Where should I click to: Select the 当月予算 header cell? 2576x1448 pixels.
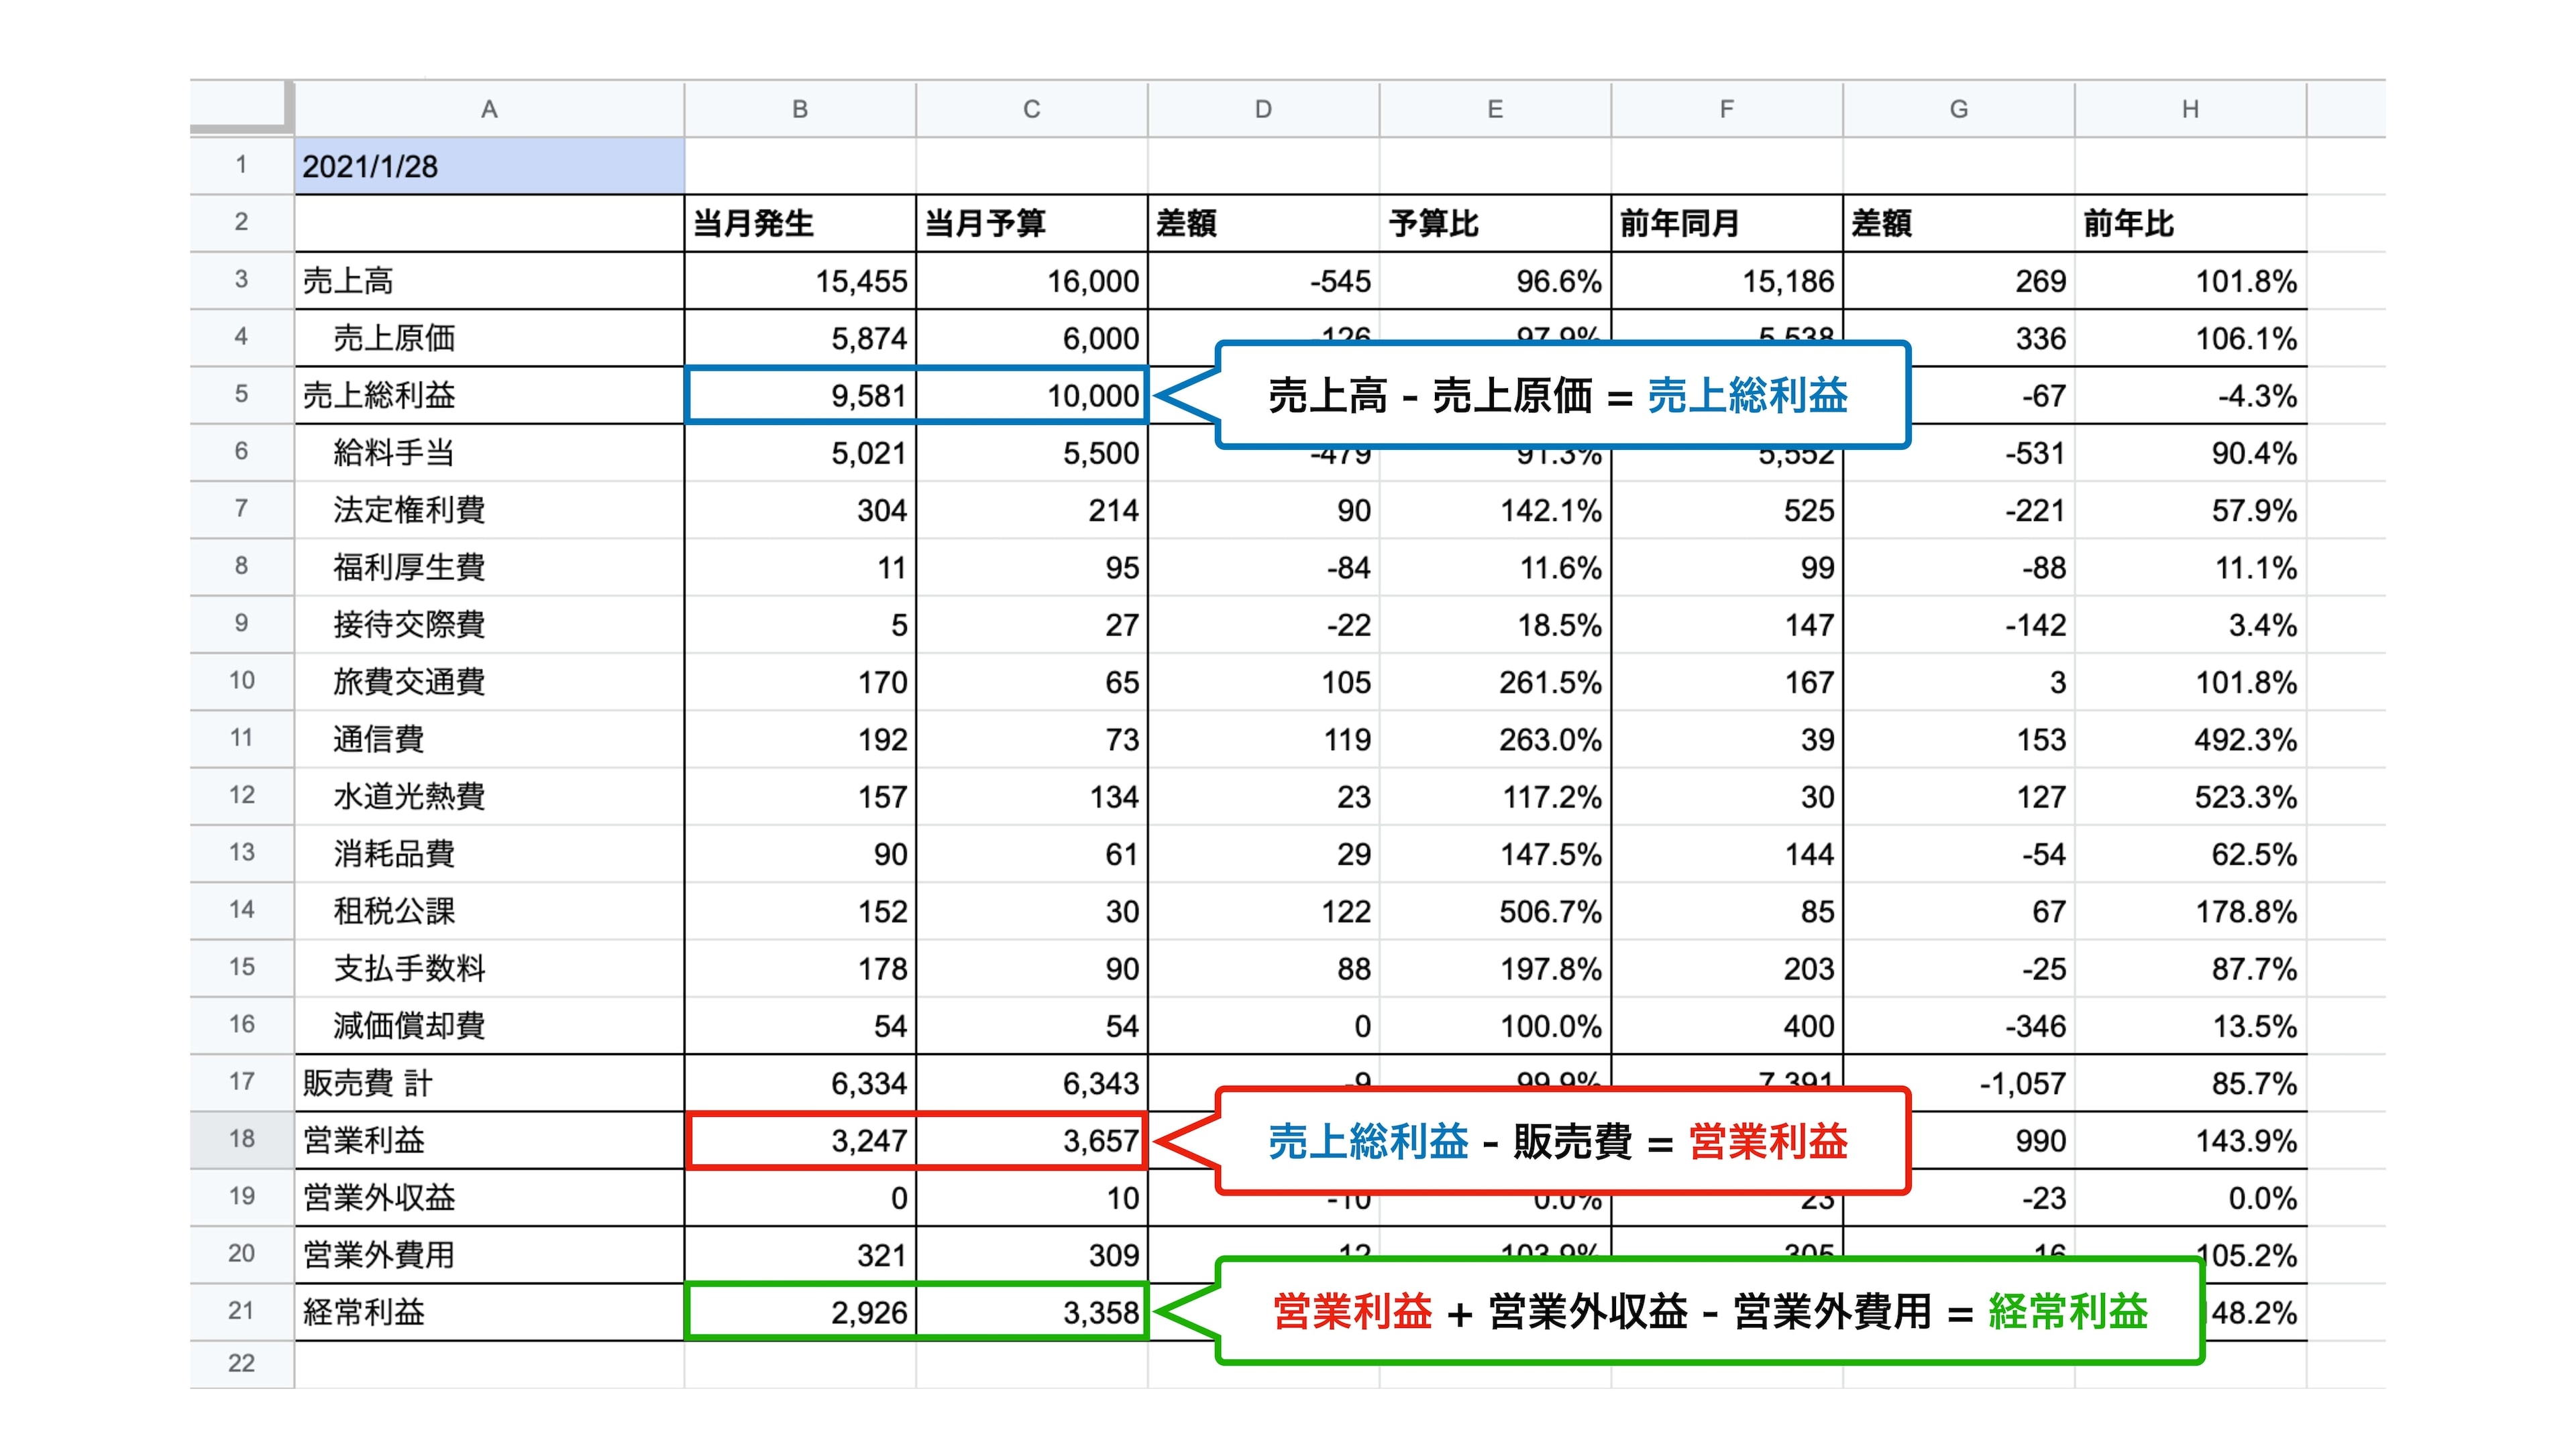[1032, 223]
